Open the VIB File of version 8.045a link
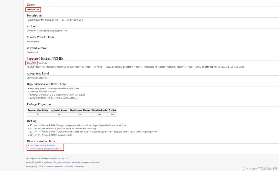Screen dimensions: 279x171 [x=42, y=145]
